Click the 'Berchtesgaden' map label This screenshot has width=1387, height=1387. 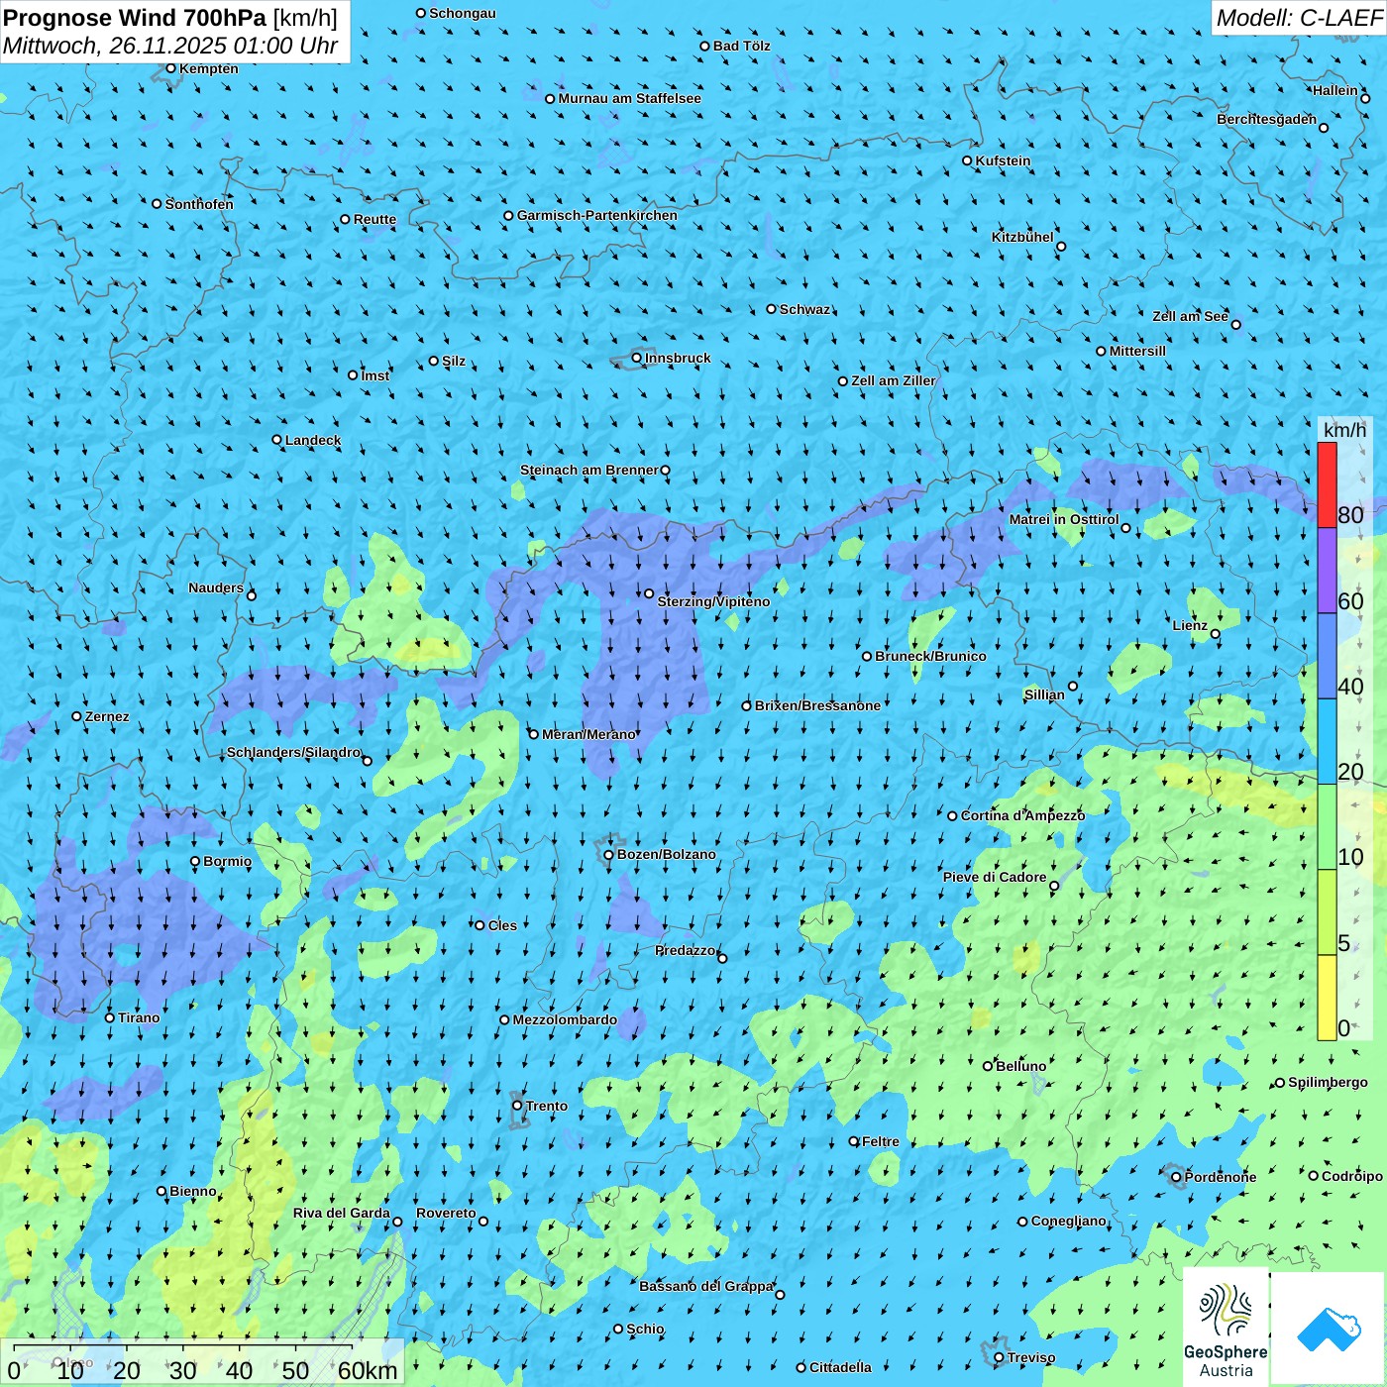point(1266,119)
